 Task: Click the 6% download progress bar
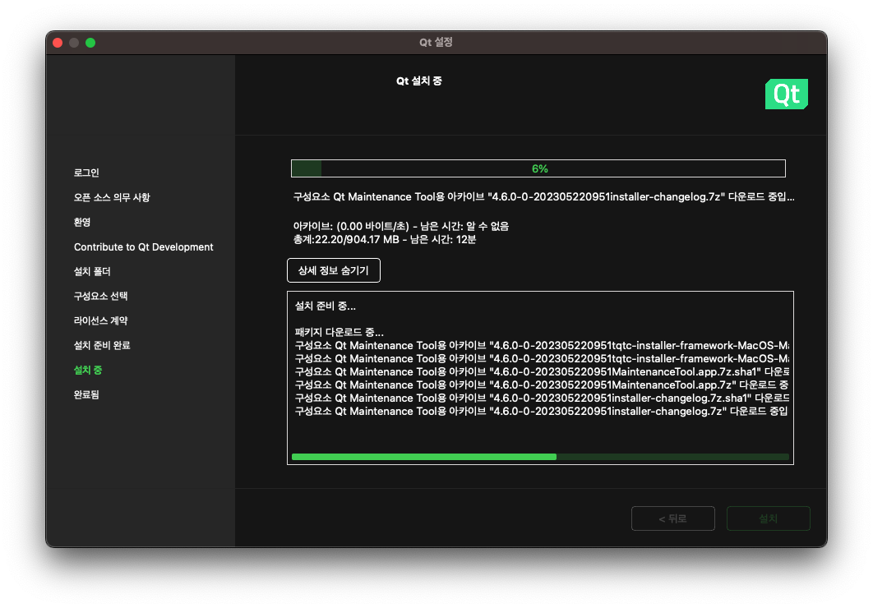point(538,168)
